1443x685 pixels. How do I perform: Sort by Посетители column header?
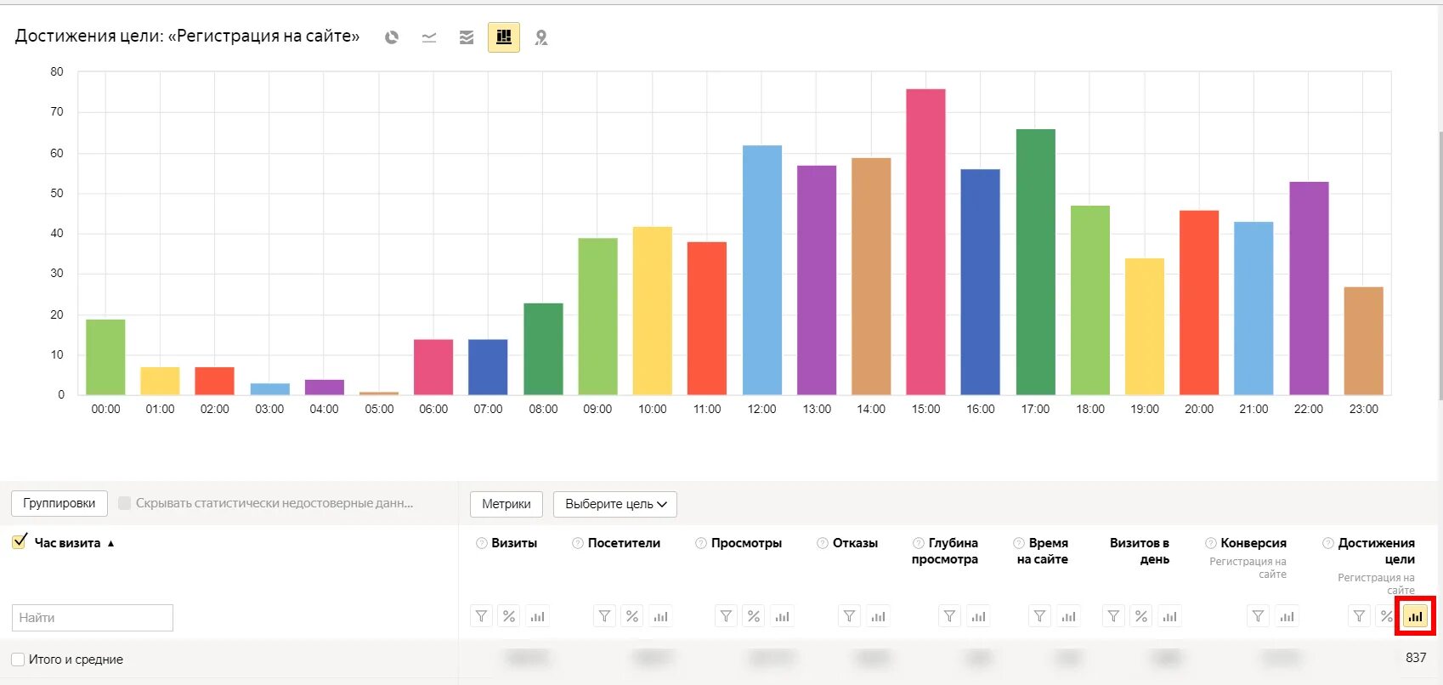(624, 543)
